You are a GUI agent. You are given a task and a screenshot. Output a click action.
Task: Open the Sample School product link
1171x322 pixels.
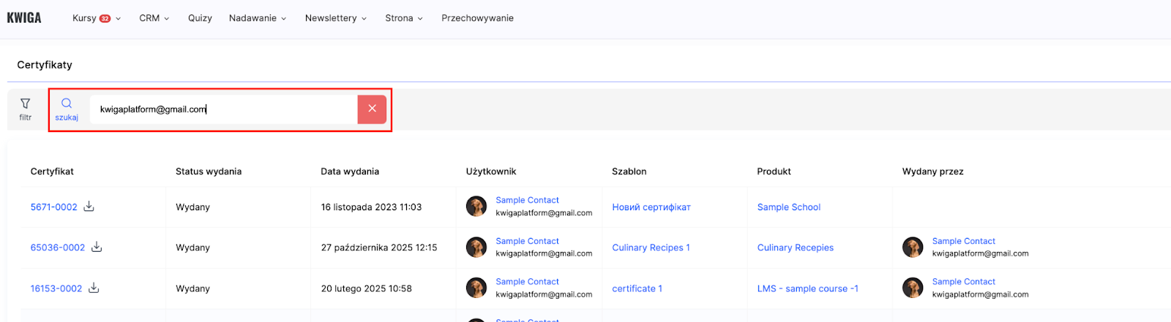[788, 207]
